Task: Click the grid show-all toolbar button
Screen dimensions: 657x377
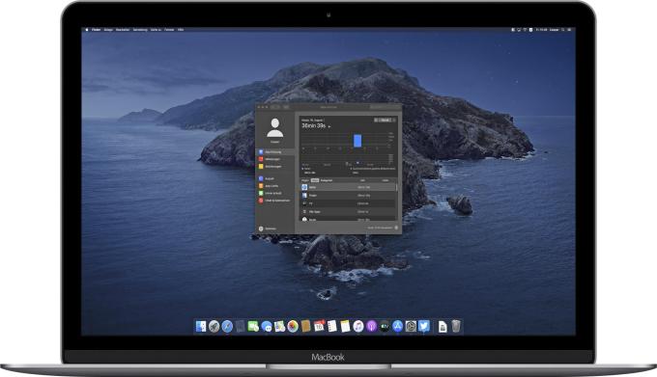Action: (286, 107)
